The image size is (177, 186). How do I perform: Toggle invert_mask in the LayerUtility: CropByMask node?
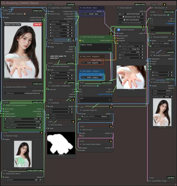click(61, 21)
